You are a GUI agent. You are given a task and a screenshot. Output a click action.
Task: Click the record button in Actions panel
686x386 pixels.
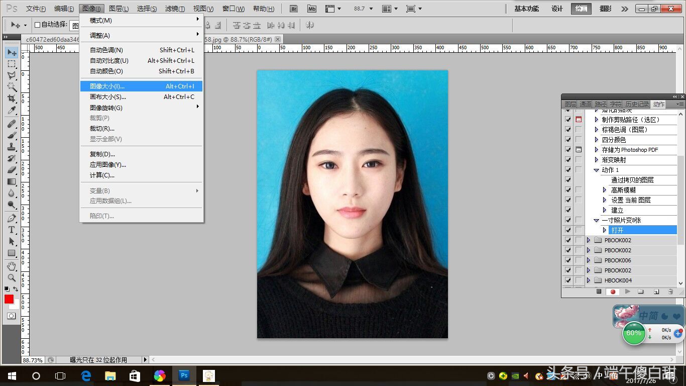(613, 292)
